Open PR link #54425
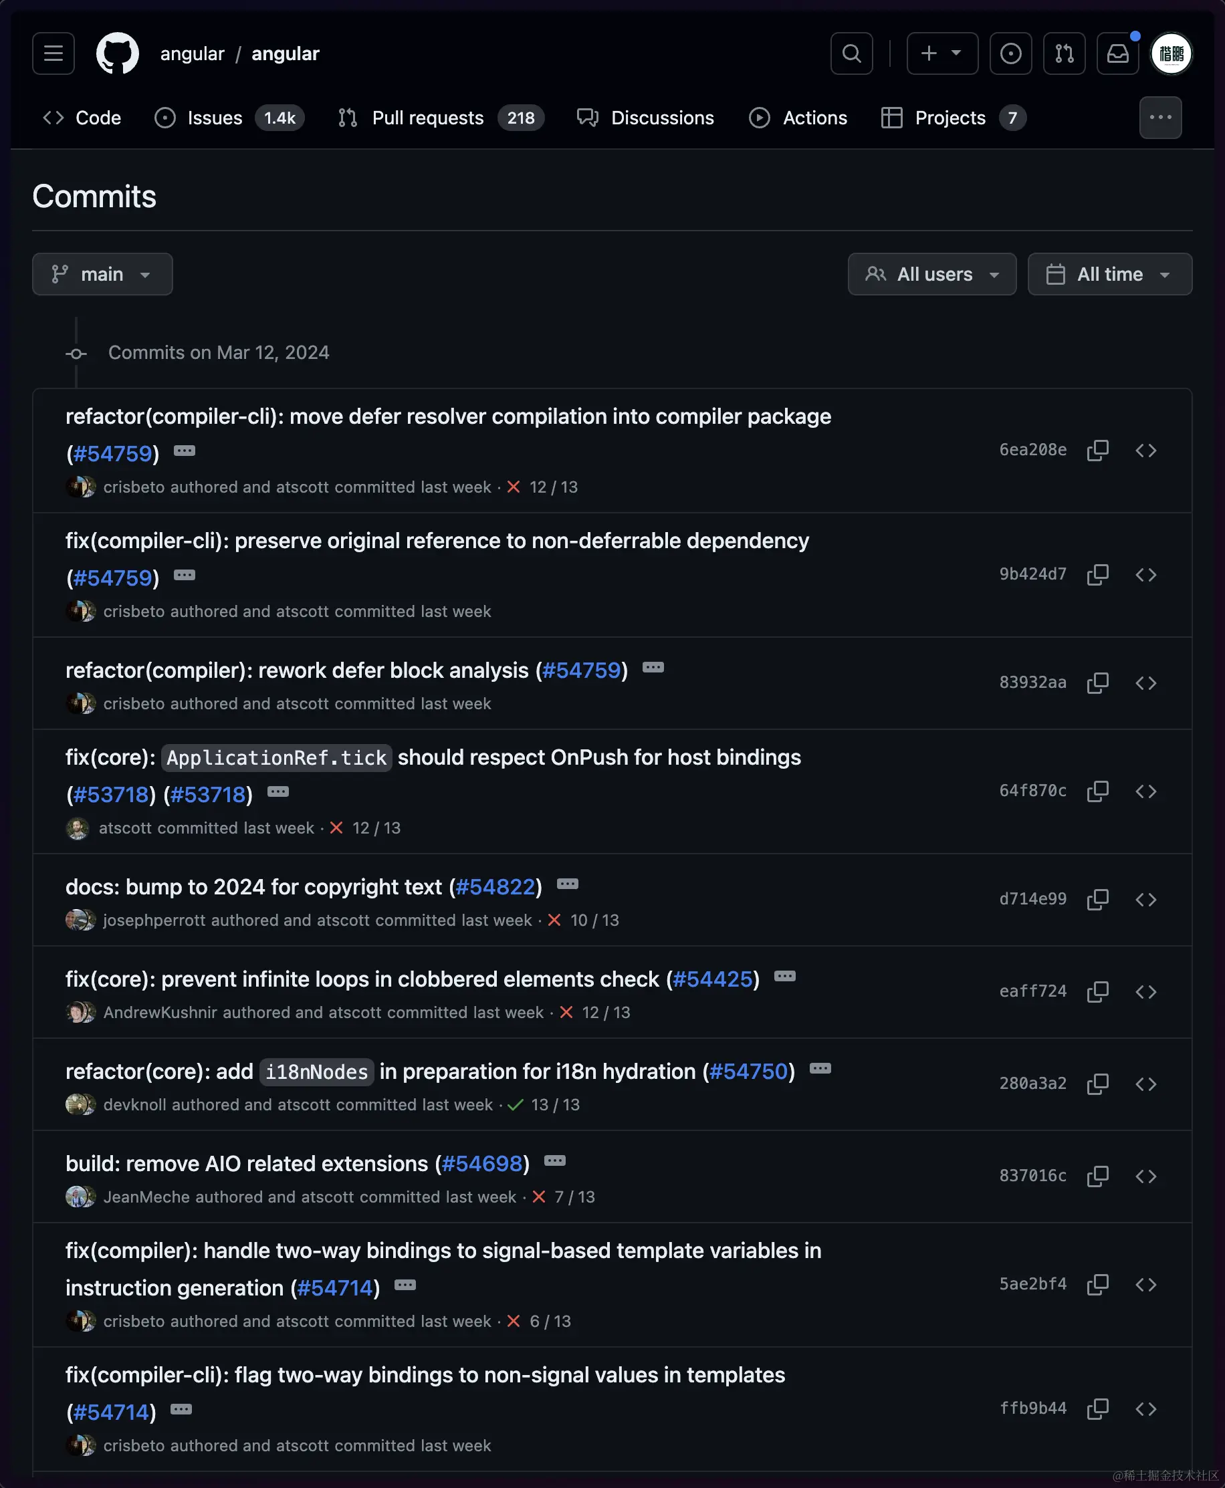Viewport: 1225px width, 1488px height. pos(713,979)
